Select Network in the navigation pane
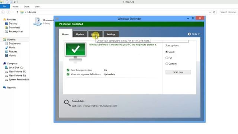The image size is (238, 134). pos(11,87)
